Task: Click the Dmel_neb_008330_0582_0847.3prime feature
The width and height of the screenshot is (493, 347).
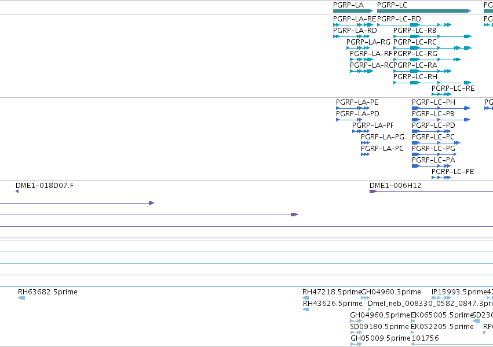Action: [370, 309]
